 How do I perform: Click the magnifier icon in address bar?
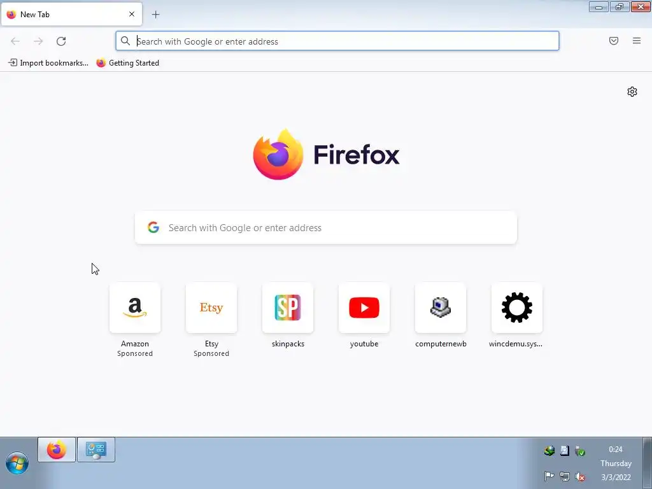pyautogui.click(x=125, y=41)
